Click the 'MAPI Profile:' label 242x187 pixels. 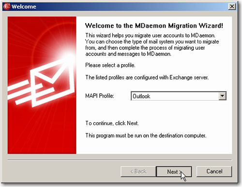point(100,96)
